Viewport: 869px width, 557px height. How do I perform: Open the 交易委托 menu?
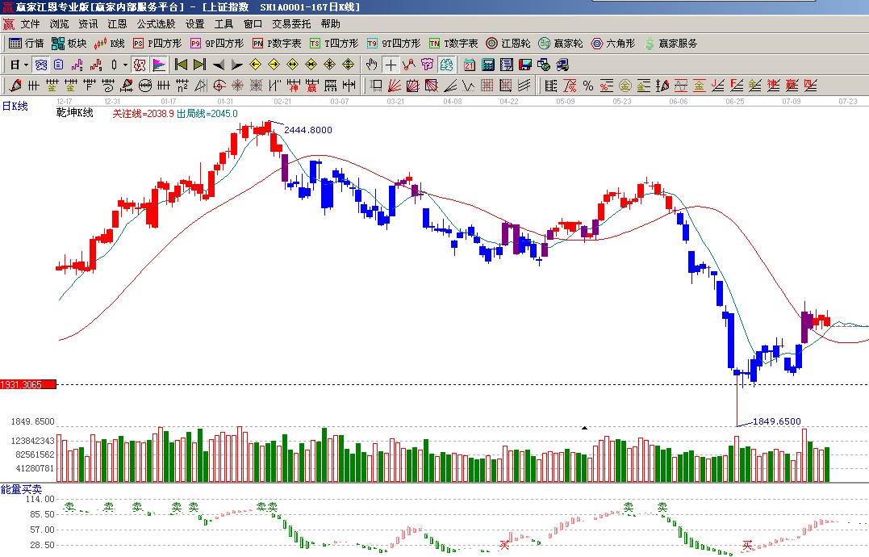(291, 24)
